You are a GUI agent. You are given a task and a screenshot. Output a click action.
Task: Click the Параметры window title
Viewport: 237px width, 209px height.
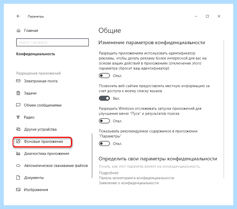[x=36, y=16]
